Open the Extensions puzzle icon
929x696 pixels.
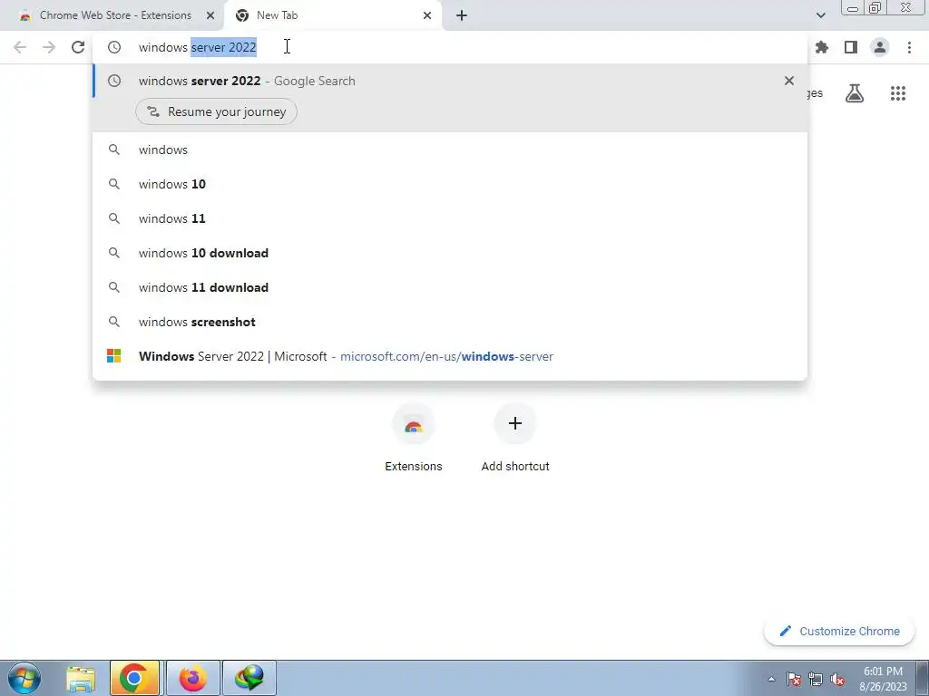(822, 47)
